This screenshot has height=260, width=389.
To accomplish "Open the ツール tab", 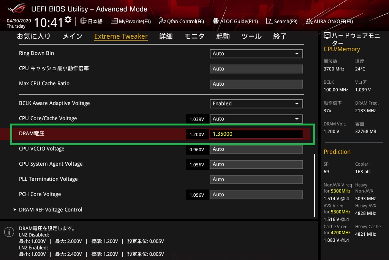I will point(251,36).
